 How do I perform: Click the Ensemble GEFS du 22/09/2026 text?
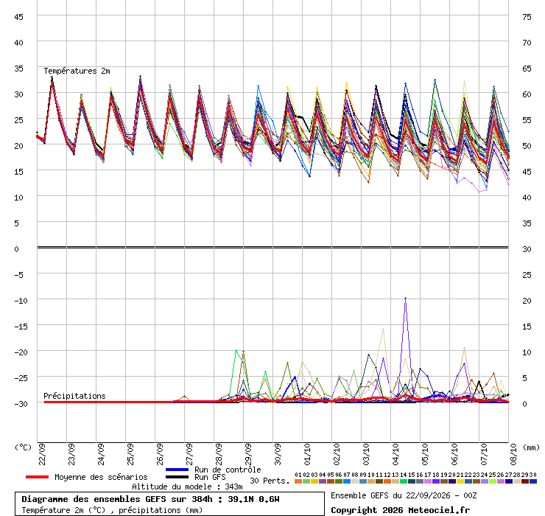(404, 495)
